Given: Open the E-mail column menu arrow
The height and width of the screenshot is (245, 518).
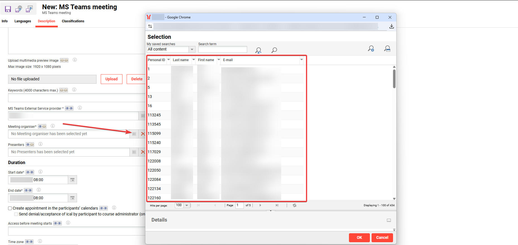Looking at the screenshot, I should click(302, 60).
